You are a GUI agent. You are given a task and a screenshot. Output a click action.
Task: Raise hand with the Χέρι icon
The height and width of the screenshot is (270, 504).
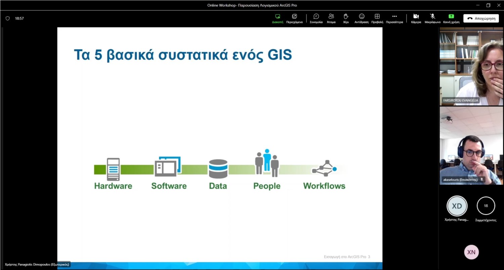point(346,16)
